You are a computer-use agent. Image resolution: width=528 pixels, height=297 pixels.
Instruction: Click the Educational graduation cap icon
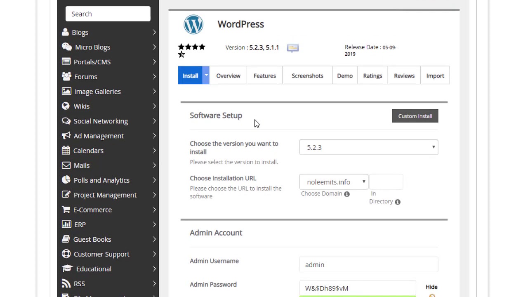67,269
